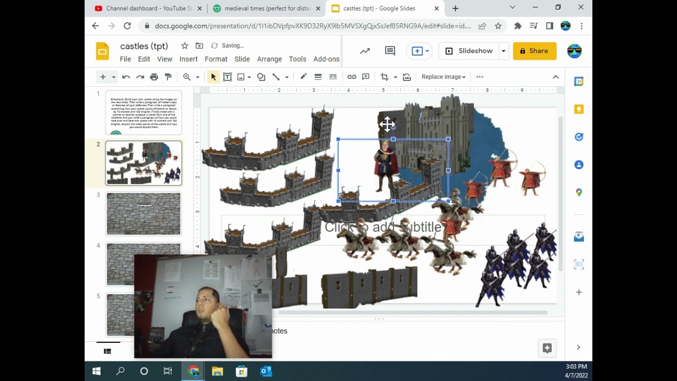Viewport: 677px width, 381px height.
Task: Open Google Calendar in side panel
Action: coord(579,81)
